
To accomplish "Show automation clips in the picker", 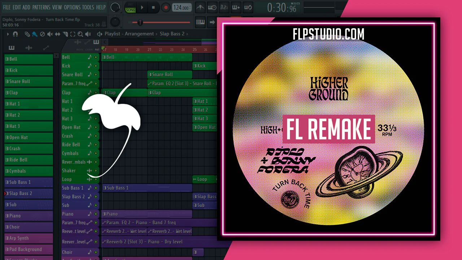I will 46,48.
